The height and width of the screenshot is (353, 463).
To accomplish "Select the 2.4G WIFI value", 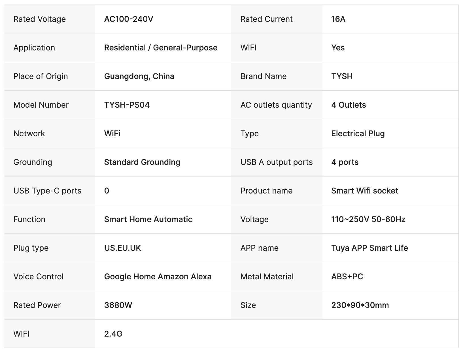I will (x=113, y=334).
